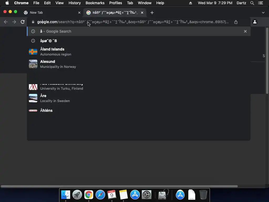Viewport: 269px width, 202px height.
Task: Open the Bookmarks menu
Action: [95, 3]
